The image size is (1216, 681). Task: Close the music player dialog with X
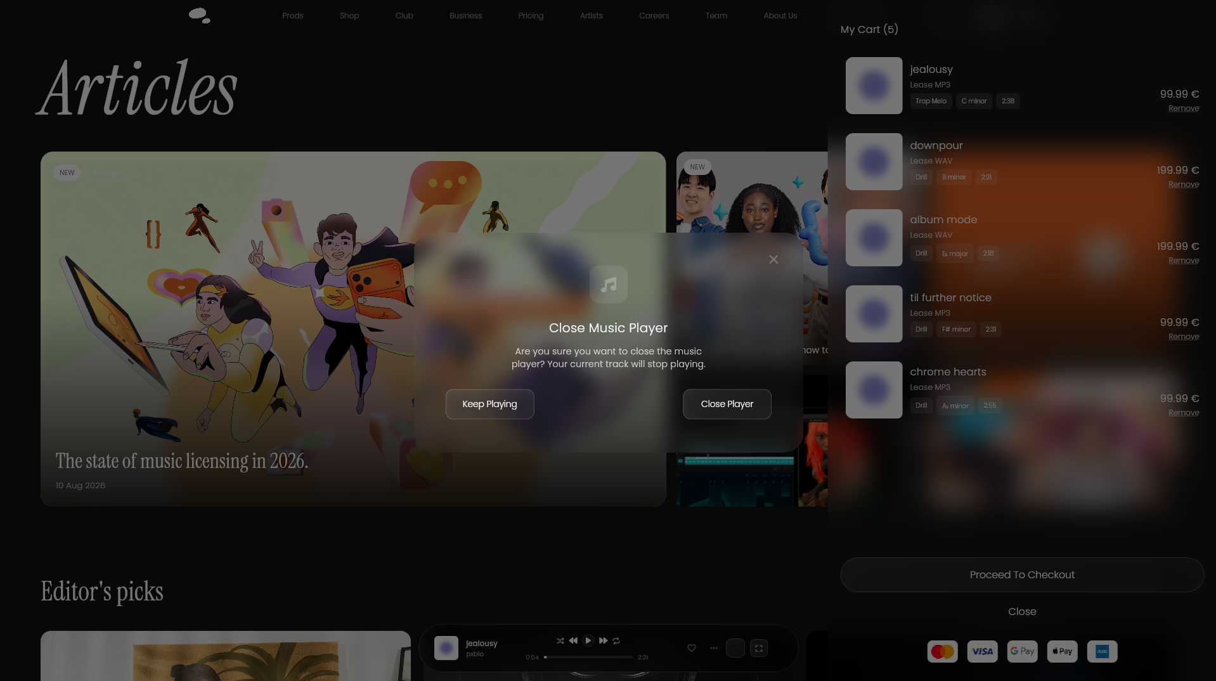tap(773, 259)
